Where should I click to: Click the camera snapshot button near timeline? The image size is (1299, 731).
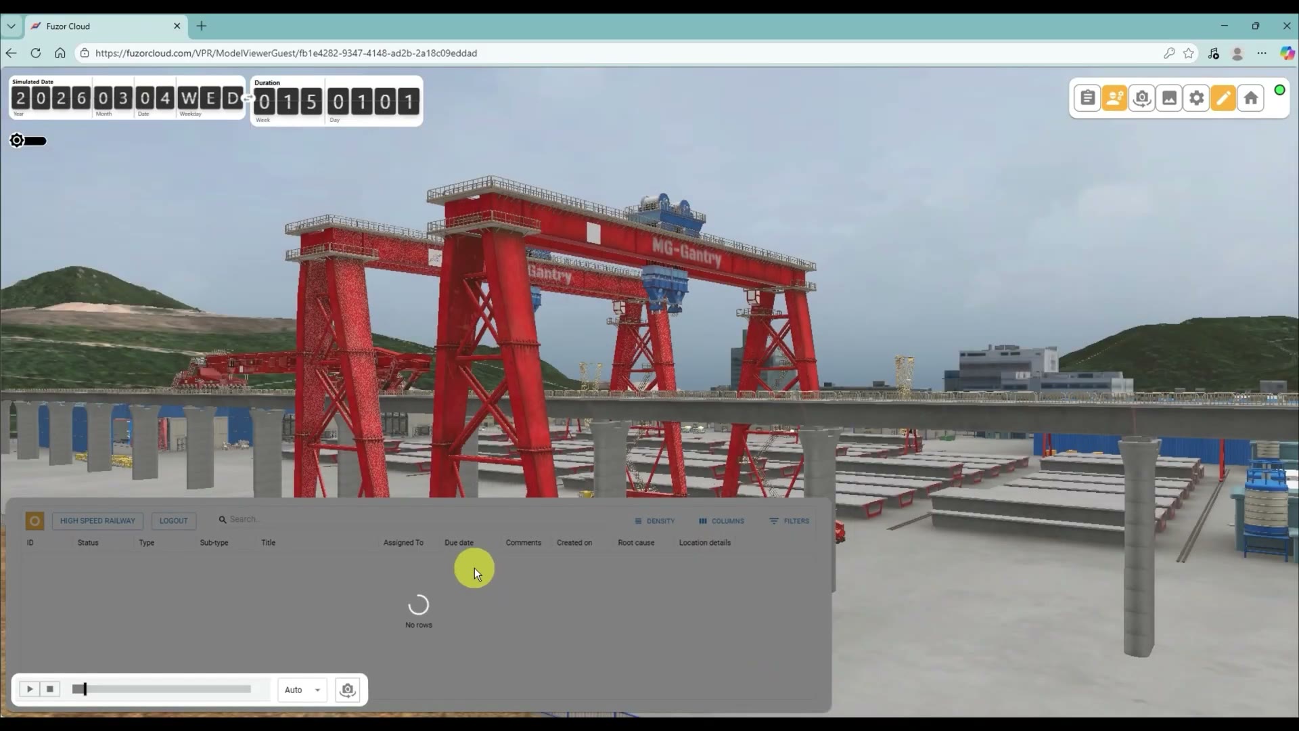point(347,690)
